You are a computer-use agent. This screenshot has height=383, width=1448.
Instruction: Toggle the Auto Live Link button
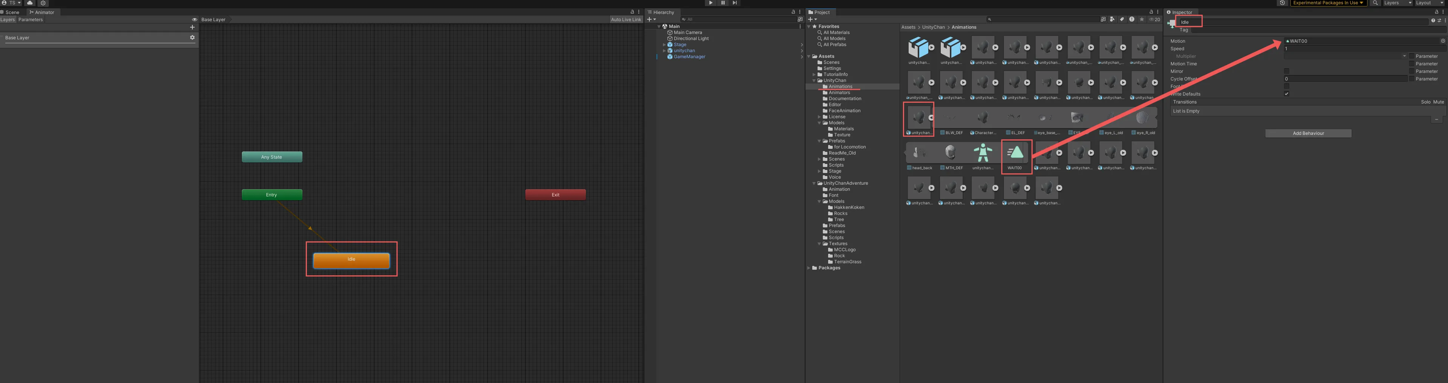[626, 20]
